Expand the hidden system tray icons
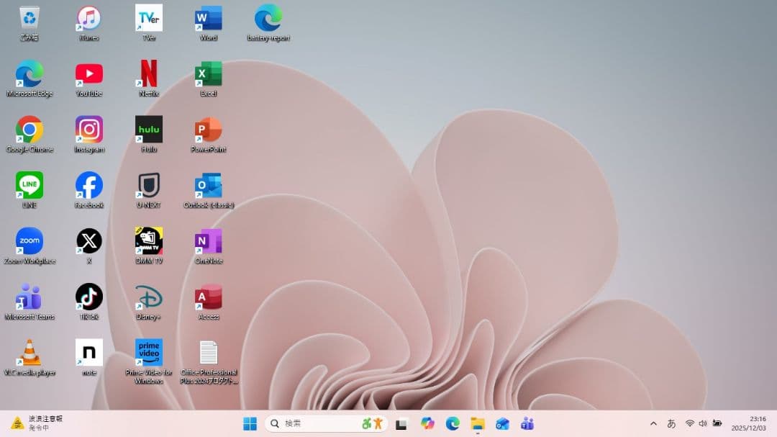Screen dimensions: 777x437 [653, 423]
